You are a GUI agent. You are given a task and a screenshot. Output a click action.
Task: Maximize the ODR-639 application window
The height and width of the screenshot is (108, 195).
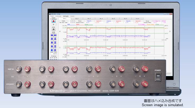[168, 14]
